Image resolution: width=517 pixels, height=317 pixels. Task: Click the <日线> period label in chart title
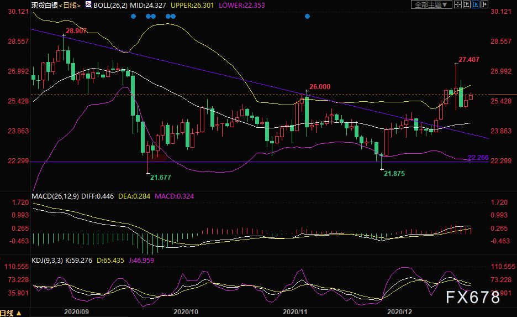coord(68,5)
